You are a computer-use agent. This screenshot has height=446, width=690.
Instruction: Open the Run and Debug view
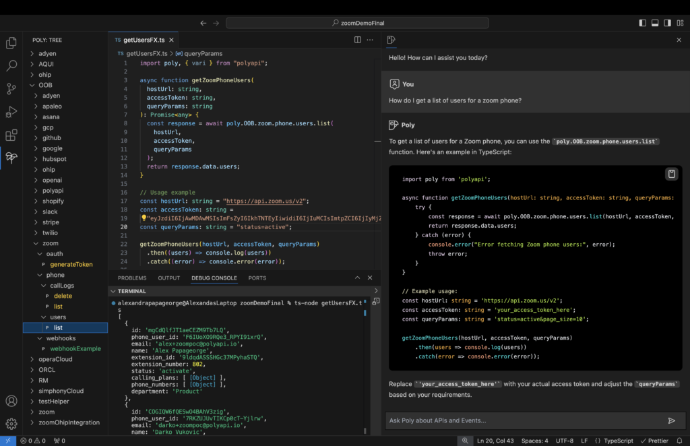coord(11,113)
